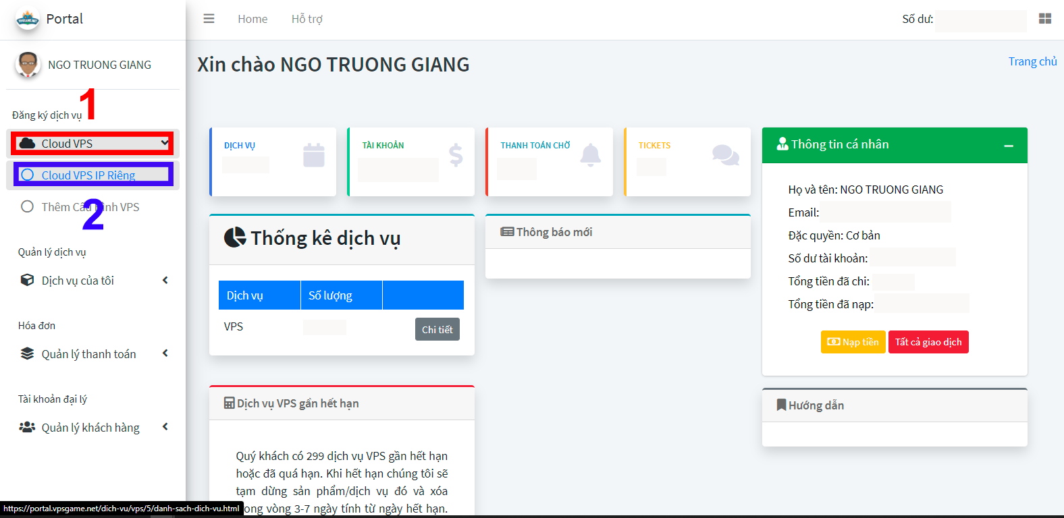This screenshot has height=518, width=1064.
Task: Click the Chi tiết button for VPS
Action: [x=437, y=330]
